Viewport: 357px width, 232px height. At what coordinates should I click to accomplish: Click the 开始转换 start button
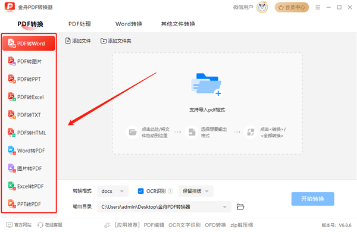tap(312, 199)
